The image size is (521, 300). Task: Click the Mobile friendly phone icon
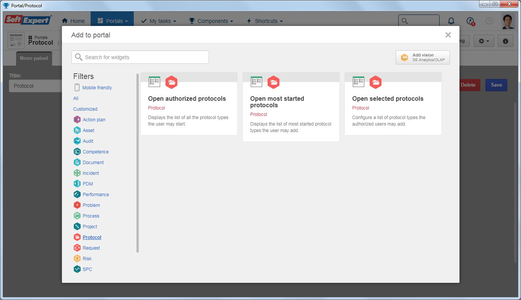pyautogui.click(x=77, y=87)
